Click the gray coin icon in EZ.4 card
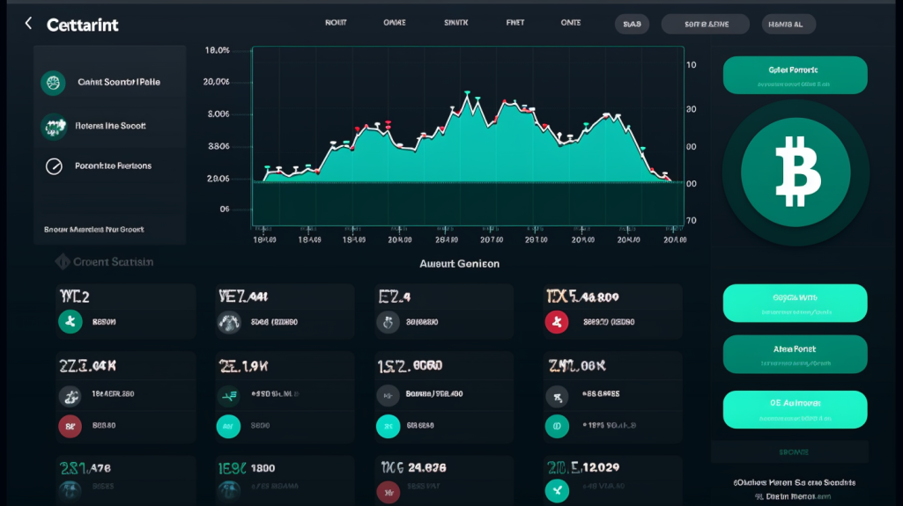The height and width of the screenshot is (506, 903). click(x=388, y=323)
